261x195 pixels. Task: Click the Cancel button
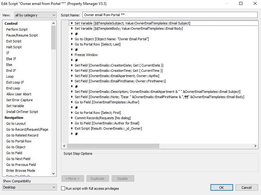tap(246, 188)
